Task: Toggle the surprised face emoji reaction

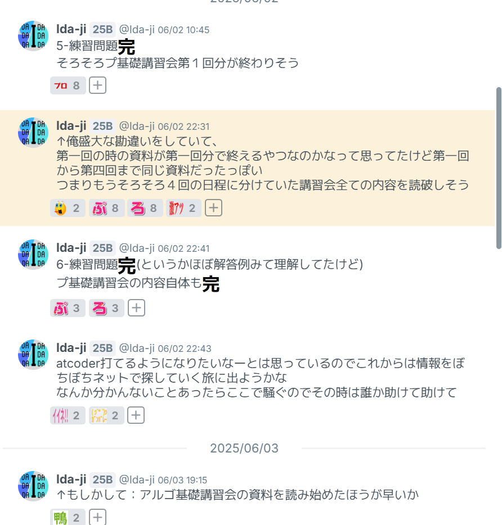Action: point(68,208)
